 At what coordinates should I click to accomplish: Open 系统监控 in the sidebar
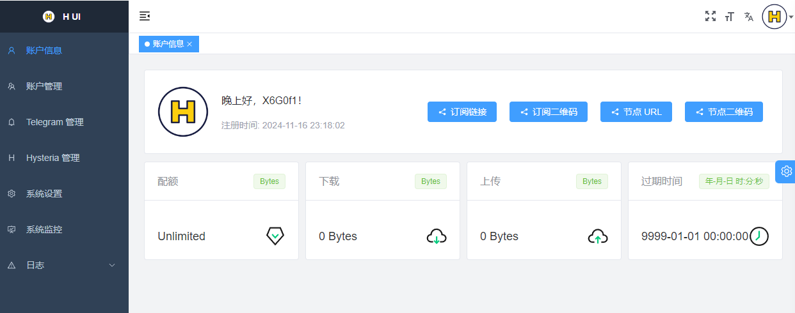tap(44, 229)
